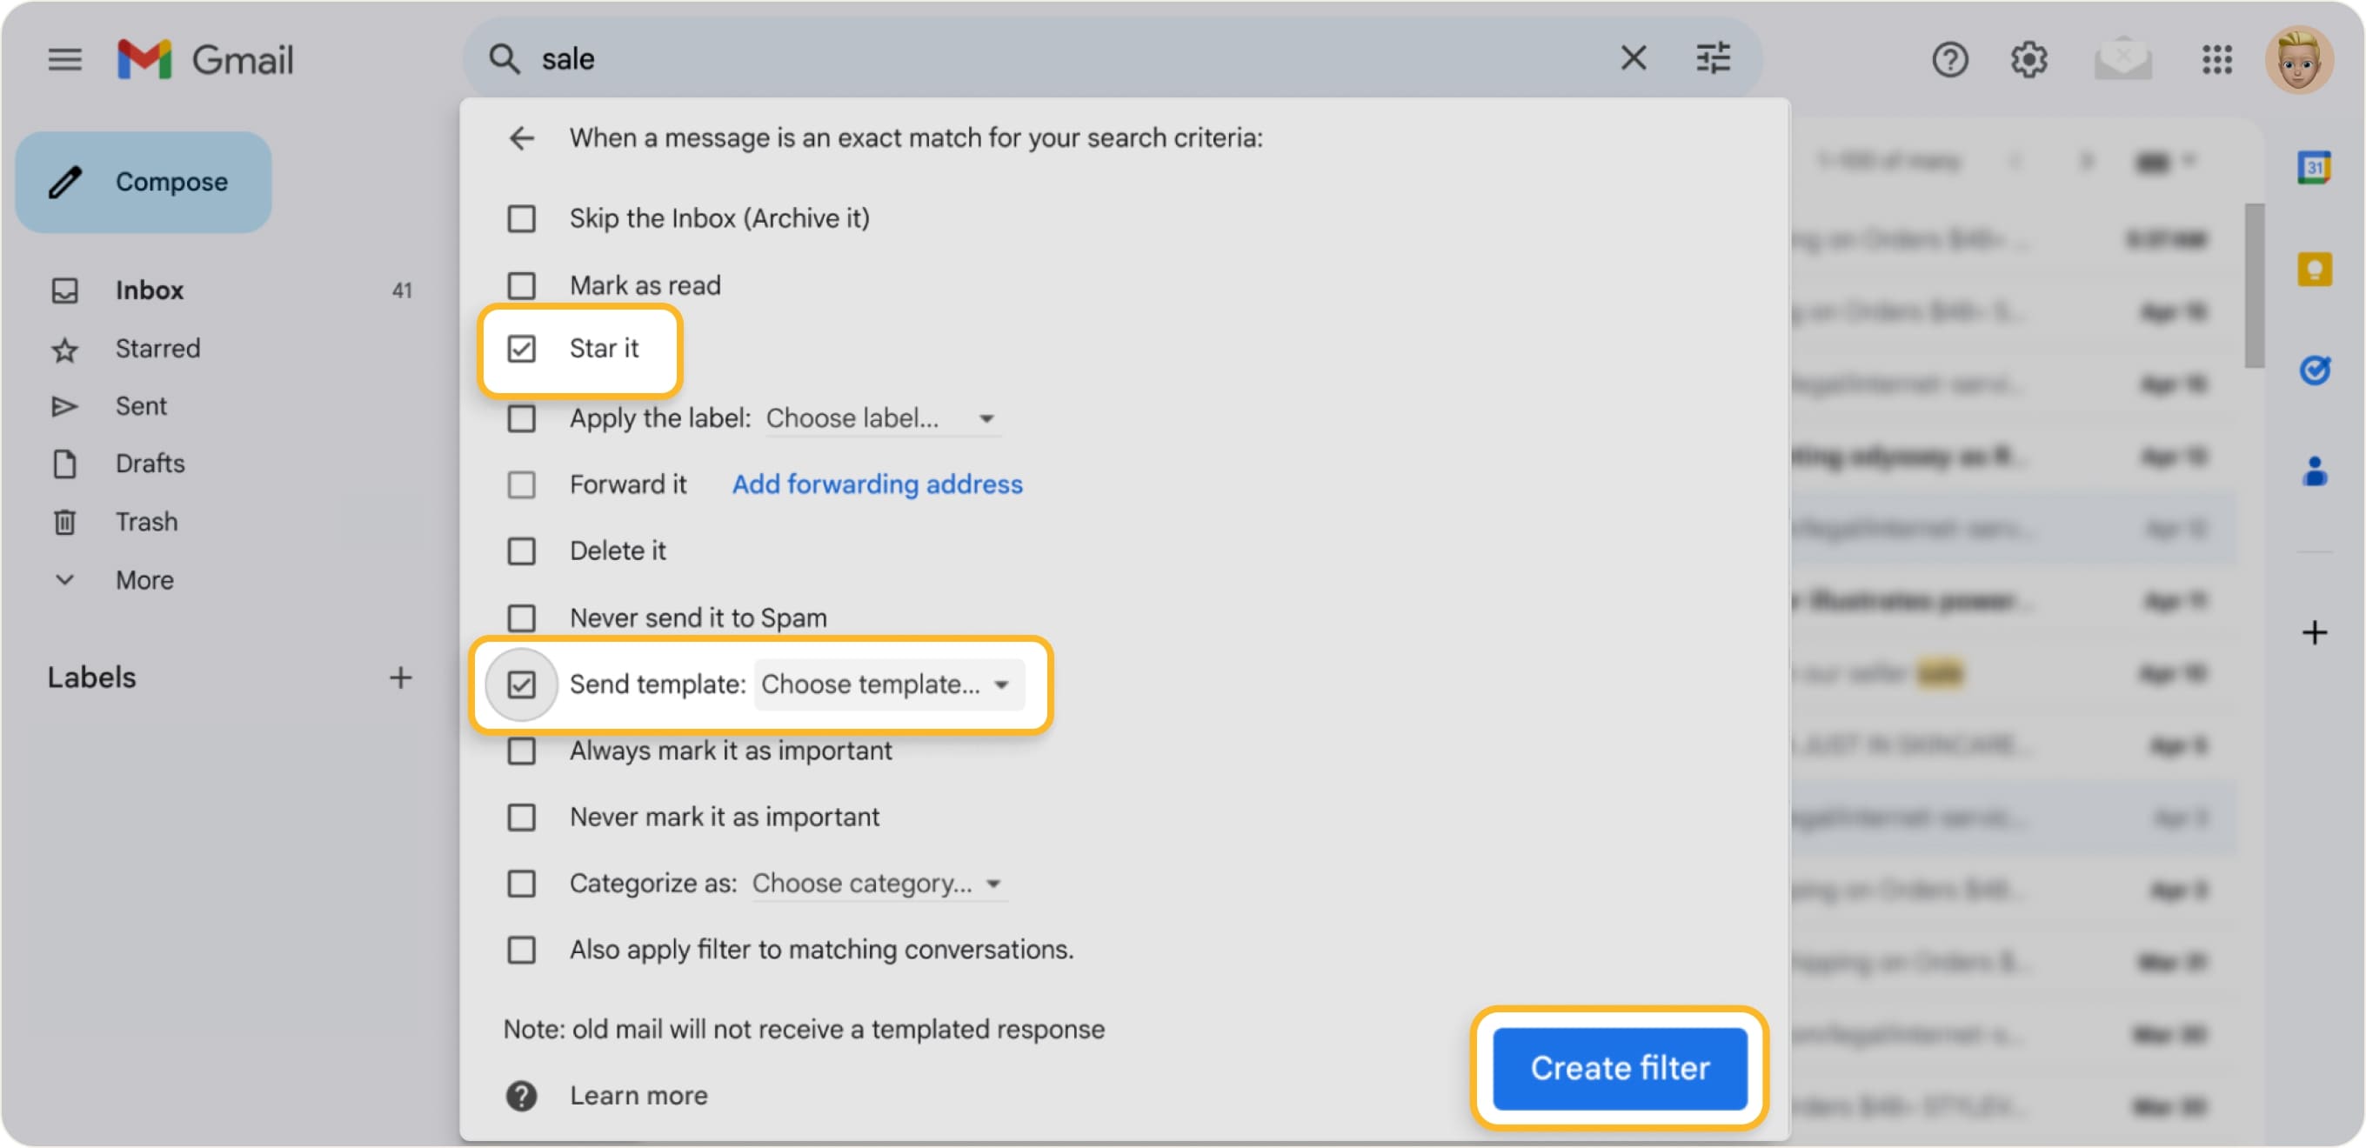The image size is (2366, 1148).
Task: Open the Google Tasks side panel
Action: (2316, 370)
